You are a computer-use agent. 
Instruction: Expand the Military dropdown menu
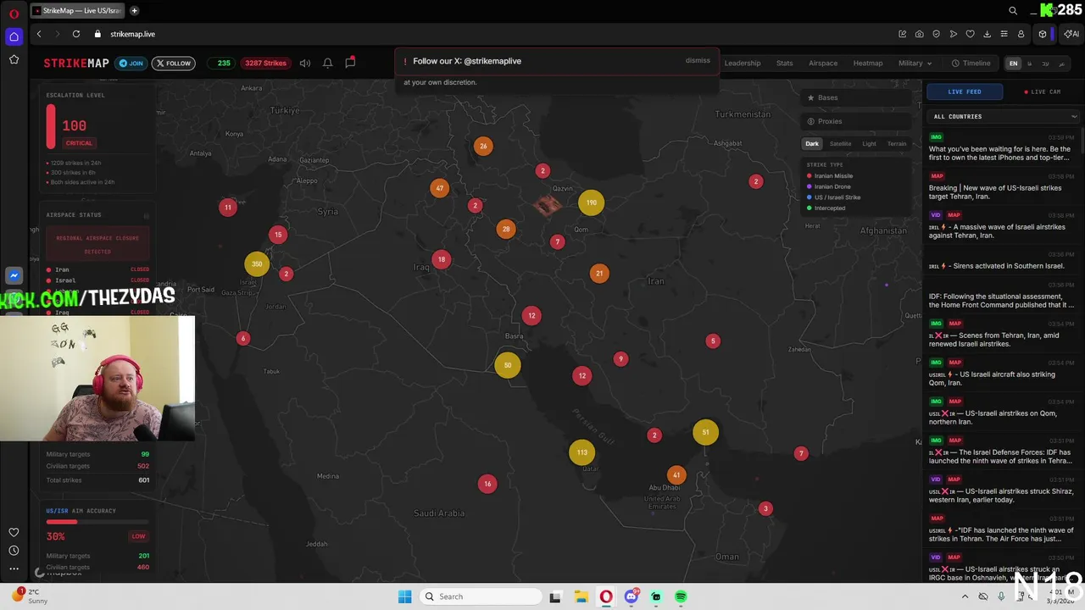915,63
